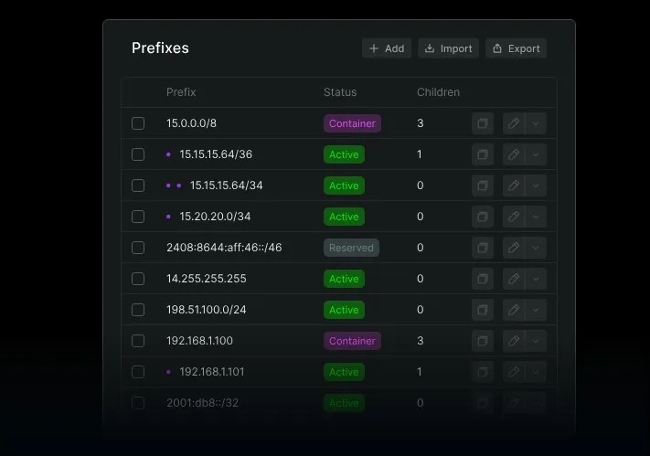Open dropdown arrow for 14.255.255.255 row
Viewport: 650px width, 456px height.
click(537, 279)
